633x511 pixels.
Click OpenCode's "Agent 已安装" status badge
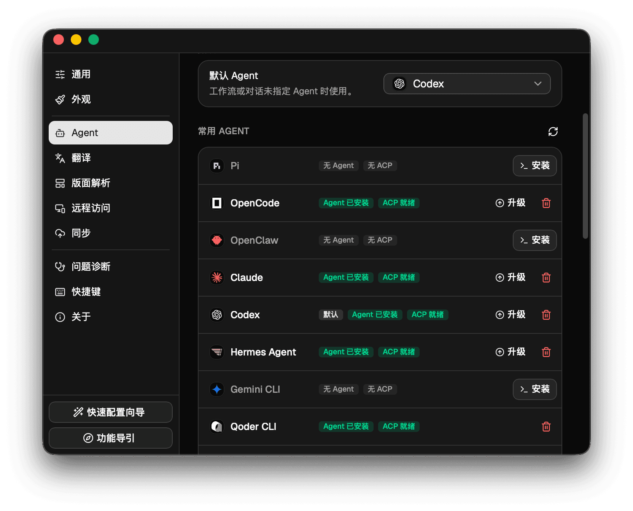tap(346, 203)
